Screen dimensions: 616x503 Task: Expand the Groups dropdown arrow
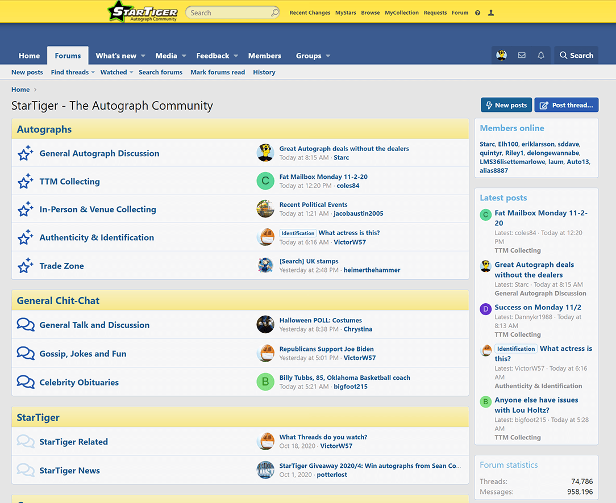(328, 56)
